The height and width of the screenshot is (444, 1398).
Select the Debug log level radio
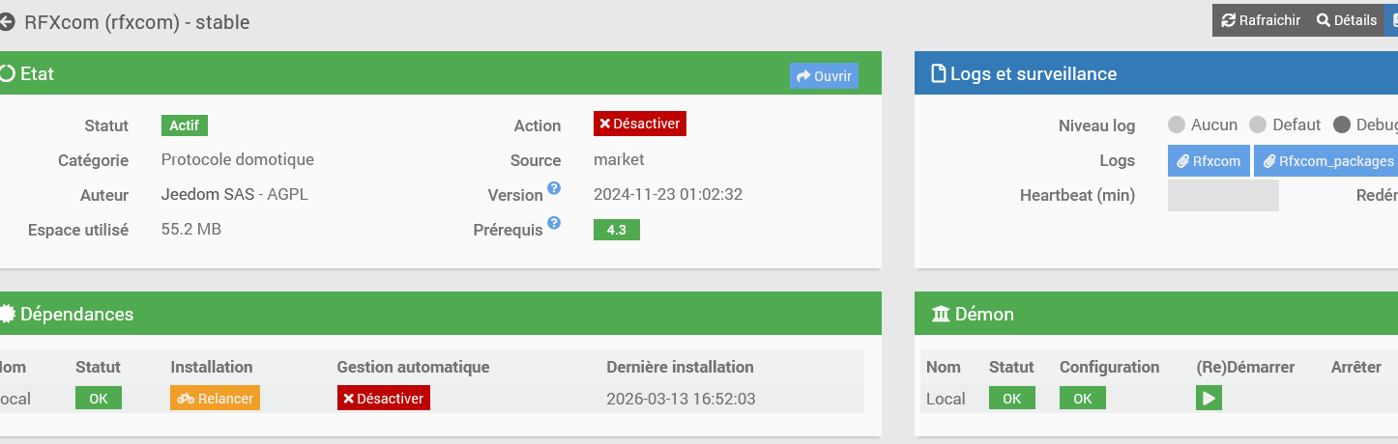pos(1341,125)
